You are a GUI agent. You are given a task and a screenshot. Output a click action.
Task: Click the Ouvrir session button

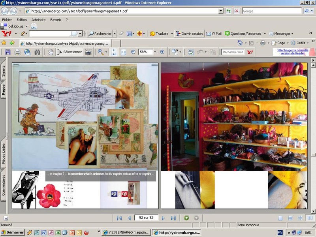(x=189, y=34)
